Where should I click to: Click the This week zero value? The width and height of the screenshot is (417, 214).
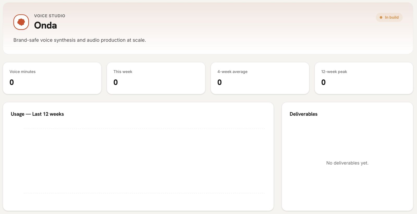pyautogui.click(x=116, y=82)
